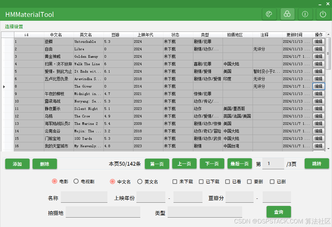Viewport: 332px width, 227px height.
Task: Select the cell 黄金神威
Action: tap(59, 56)
